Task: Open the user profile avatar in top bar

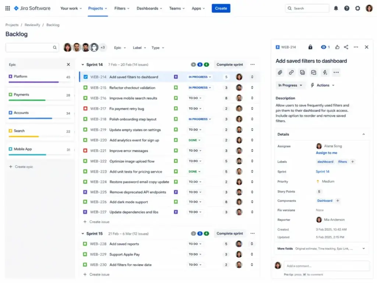Action: pyautogui.click(x=369, y=8)
